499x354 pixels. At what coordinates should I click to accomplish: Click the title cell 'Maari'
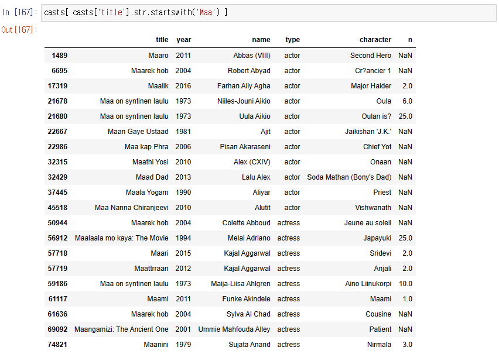(159, 253)
